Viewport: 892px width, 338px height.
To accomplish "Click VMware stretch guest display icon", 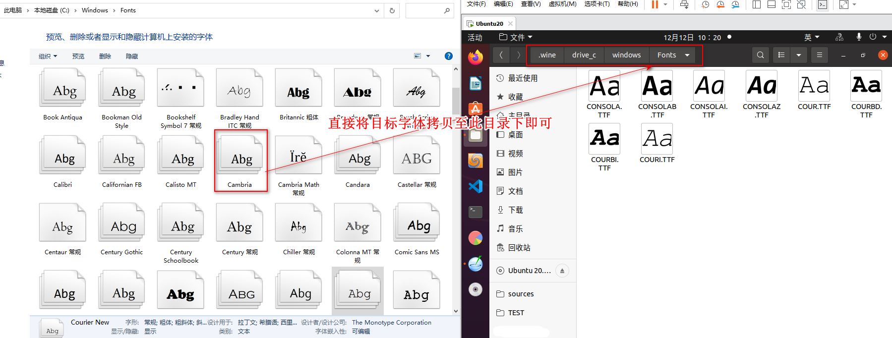I will 844,4.
